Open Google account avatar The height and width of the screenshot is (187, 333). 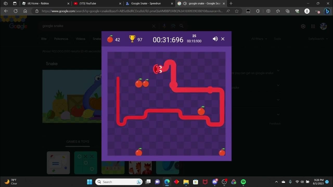pos(323,26)
